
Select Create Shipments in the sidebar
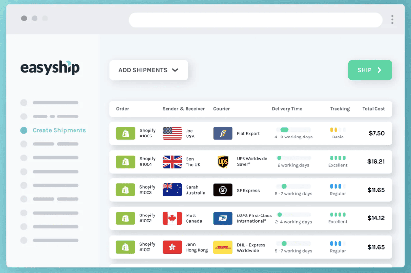[x=59, y=130]
